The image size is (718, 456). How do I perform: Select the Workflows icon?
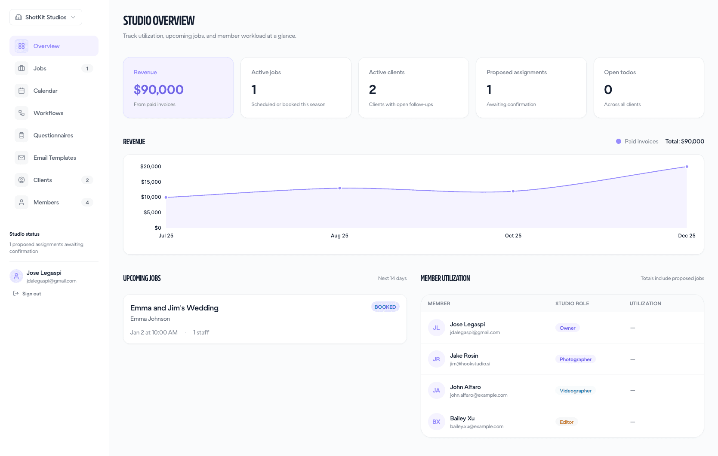(x=21, y=113)
